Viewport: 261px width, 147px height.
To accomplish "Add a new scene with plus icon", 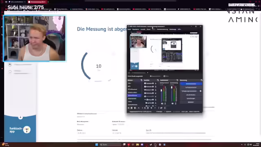I will click(128, 108).
